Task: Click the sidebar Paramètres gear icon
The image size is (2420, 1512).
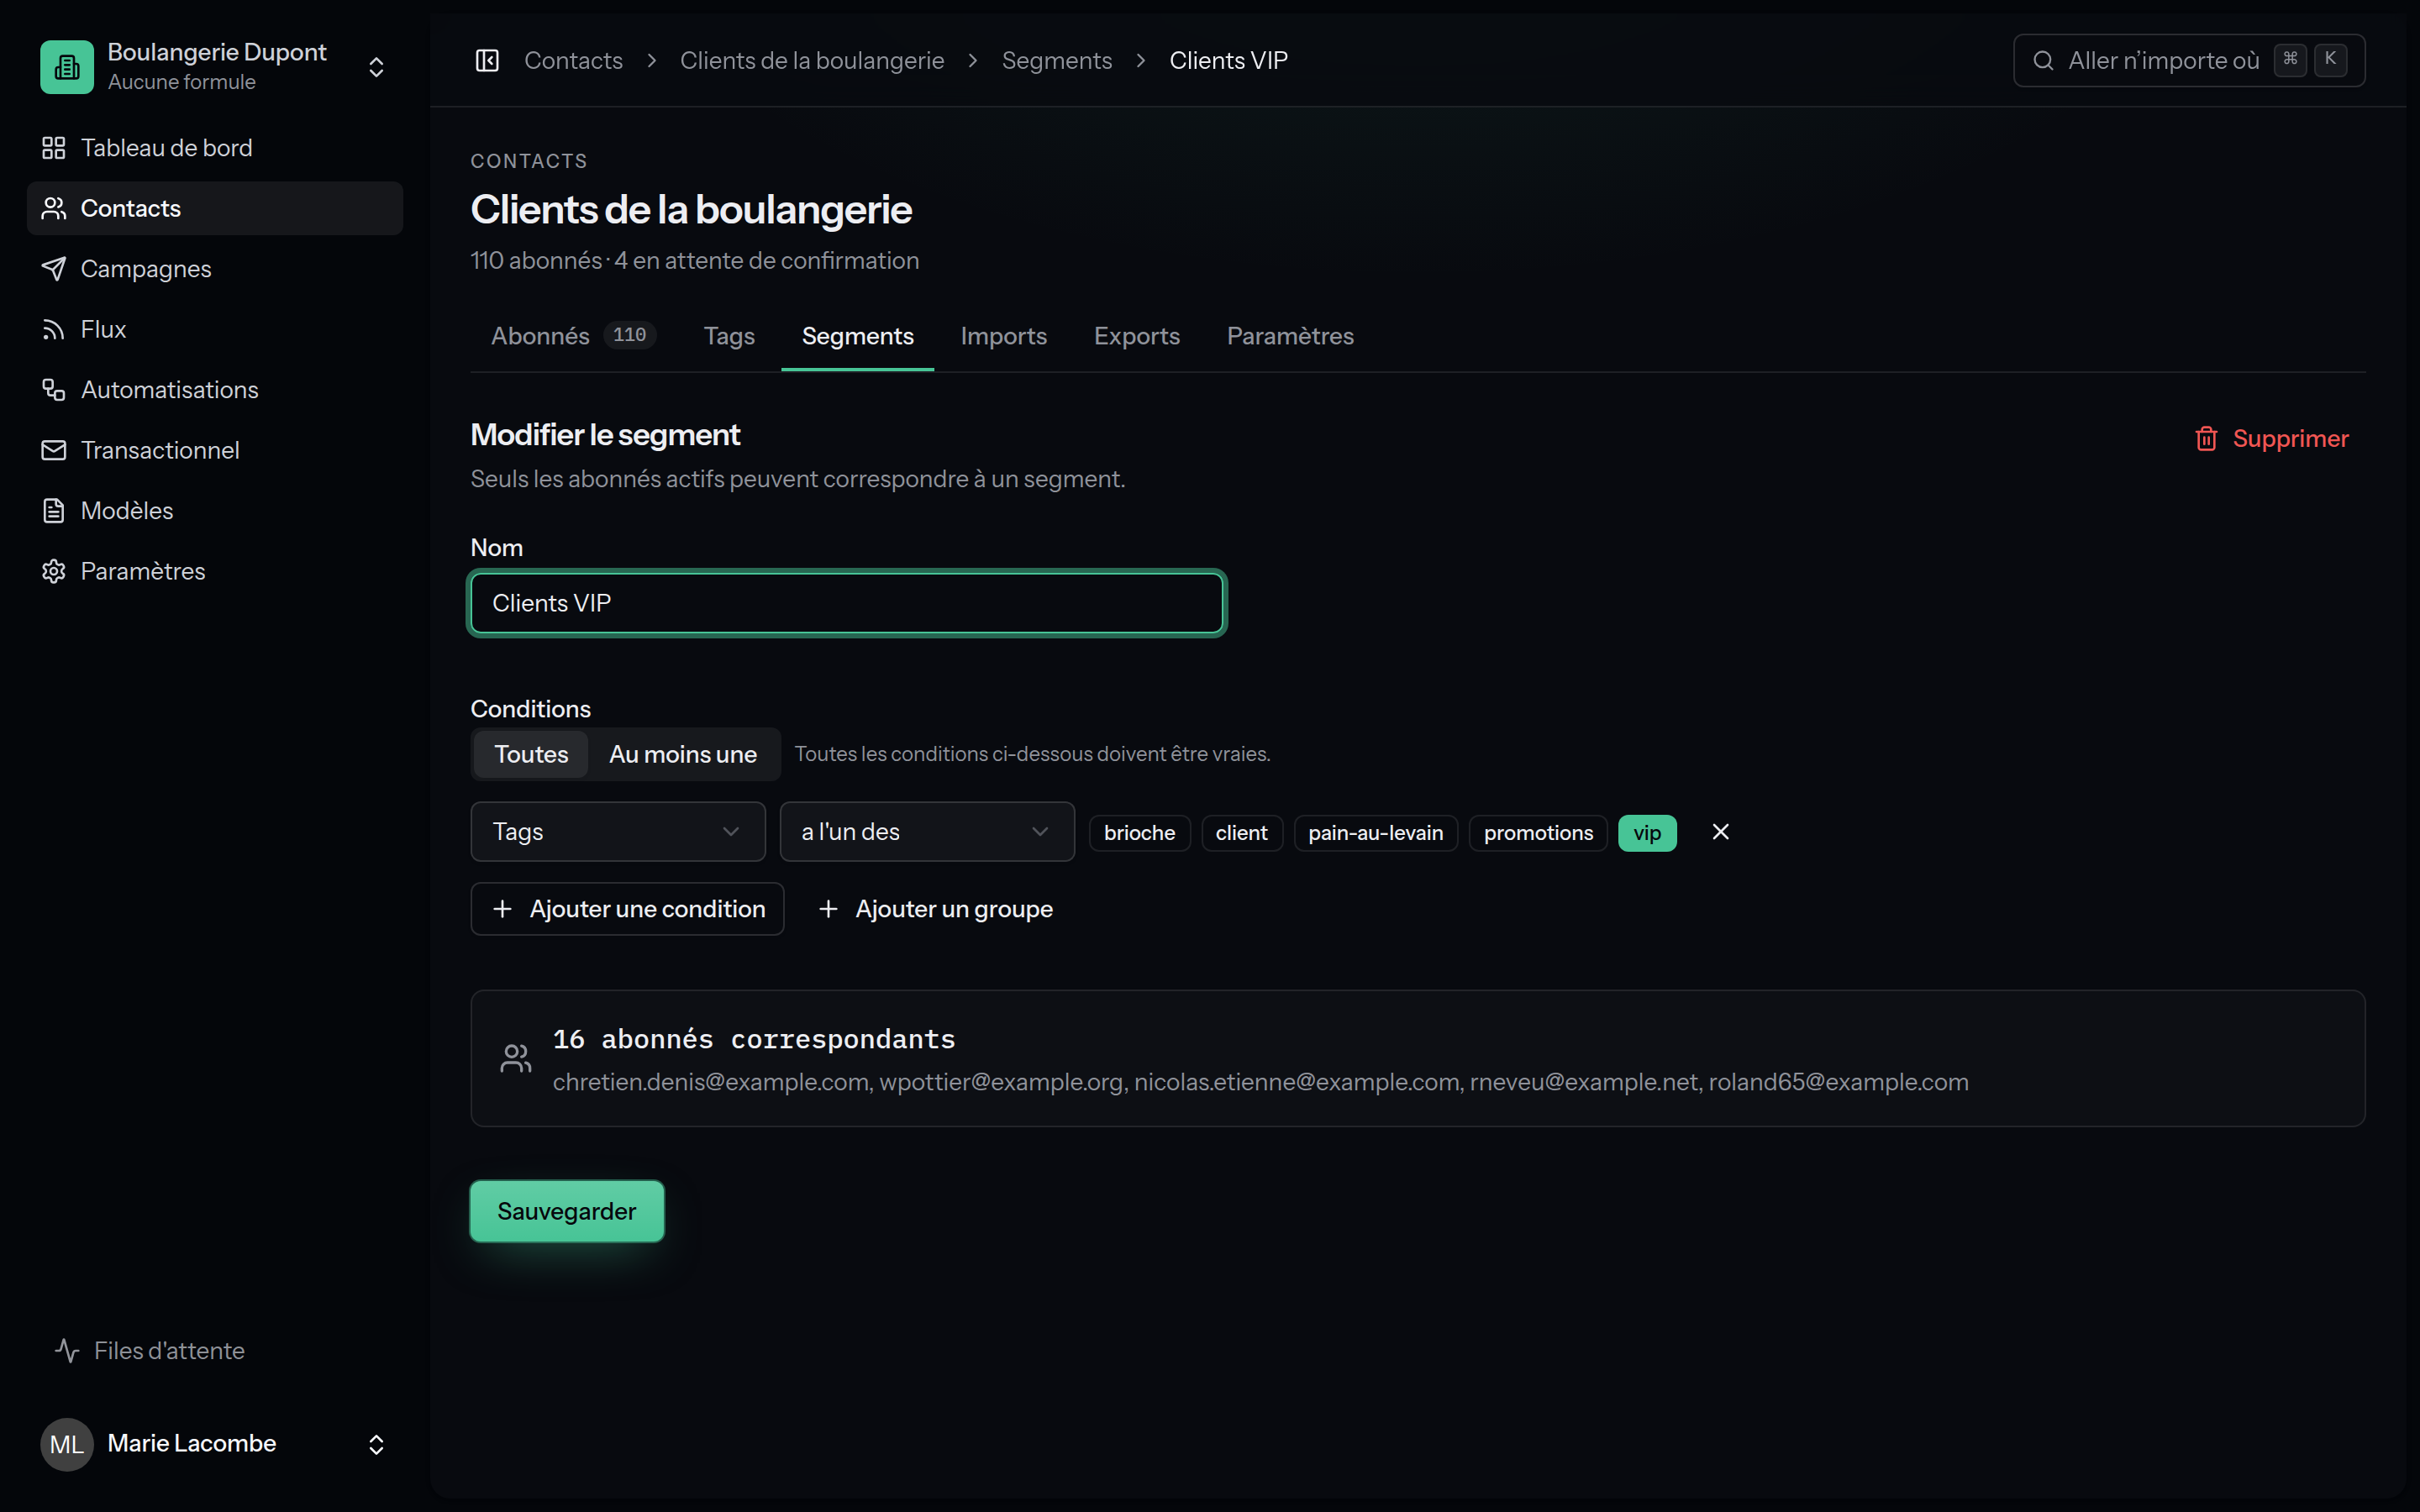Action: tap(54, 571)
